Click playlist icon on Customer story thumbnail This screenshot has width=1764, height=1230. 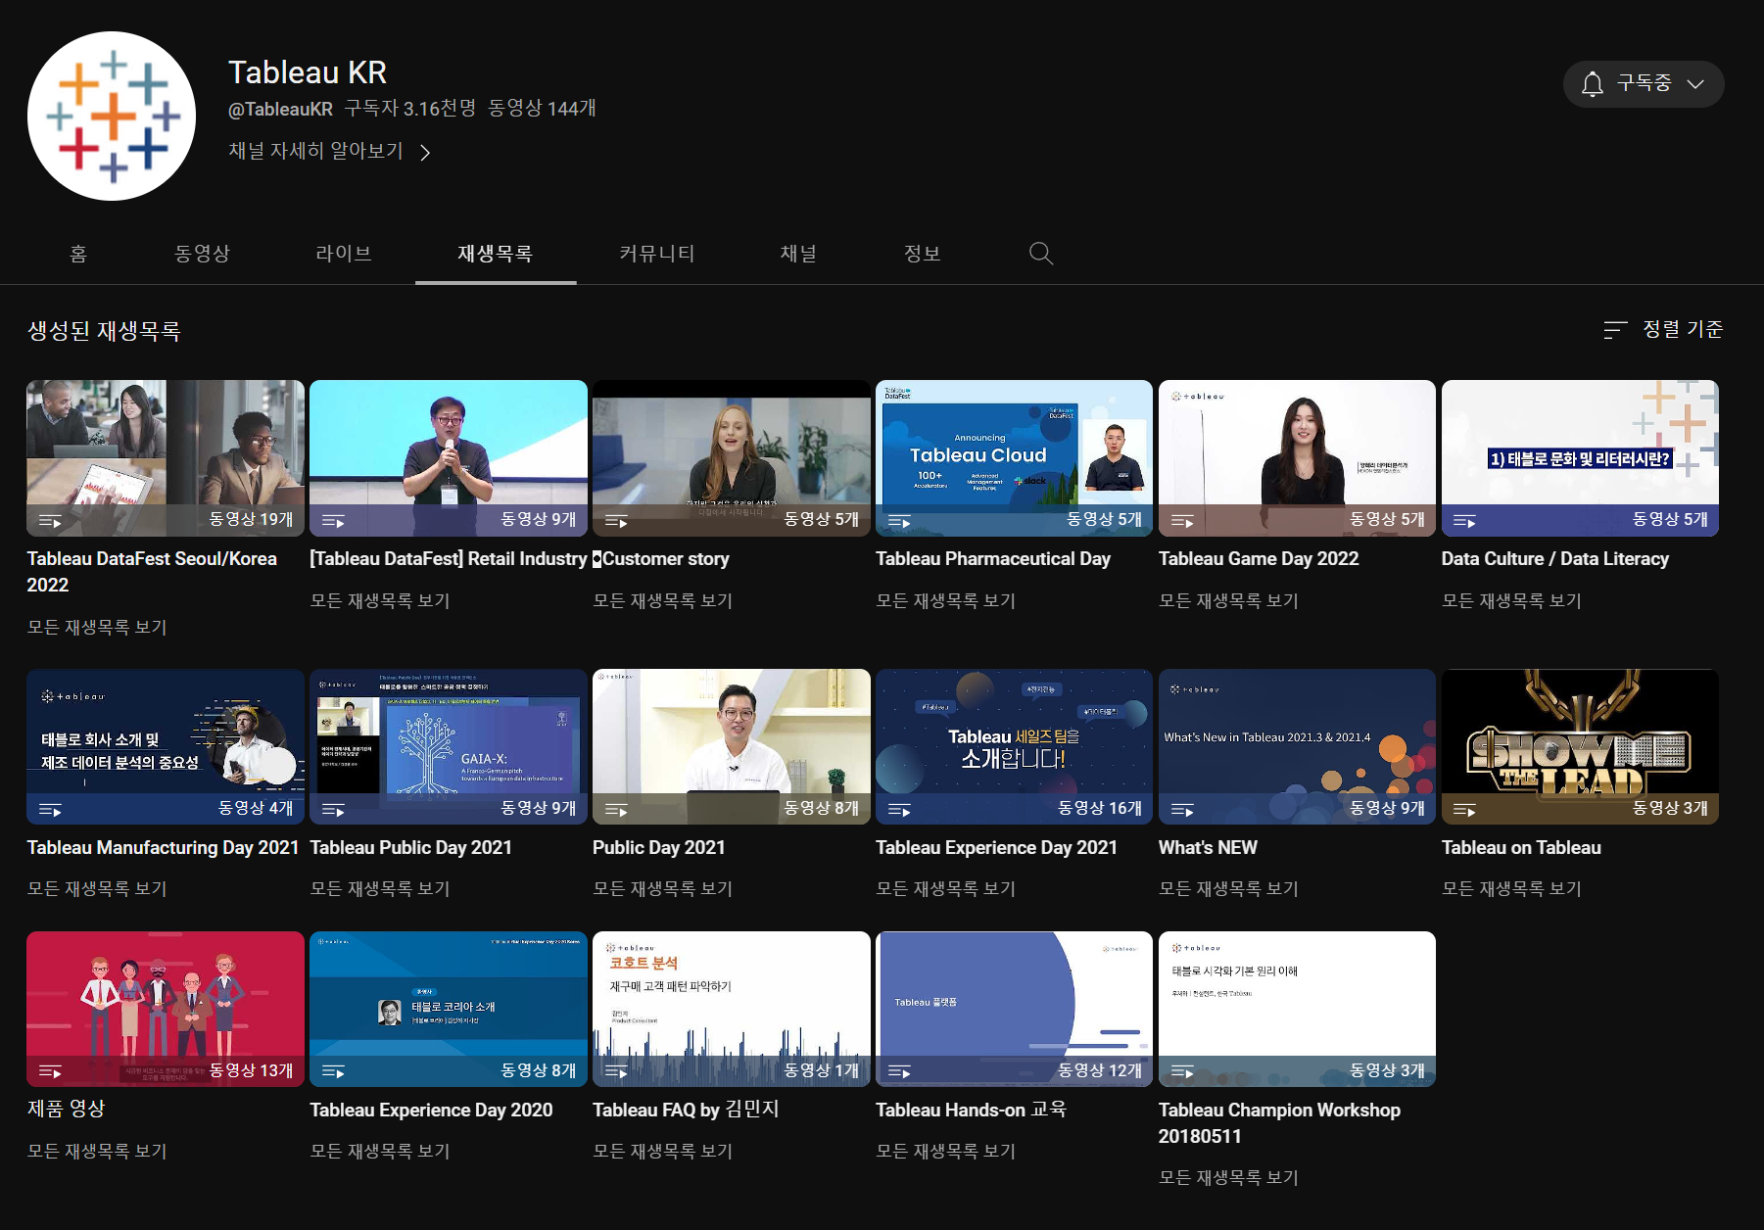click(x=616, y=521)
